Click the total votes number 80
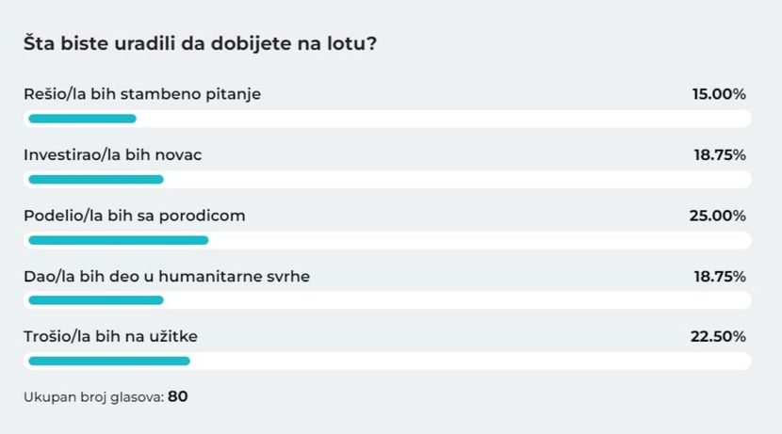 point(178,396)
